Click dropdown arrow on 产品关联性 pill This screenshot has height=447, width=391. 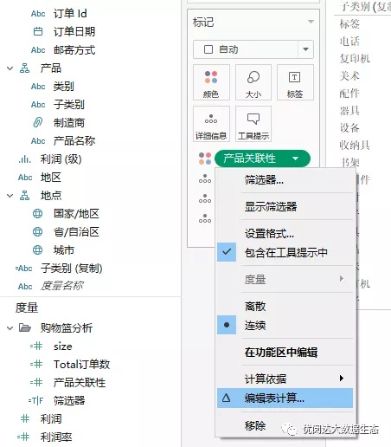pyautogui.click(x=295, y=159)
